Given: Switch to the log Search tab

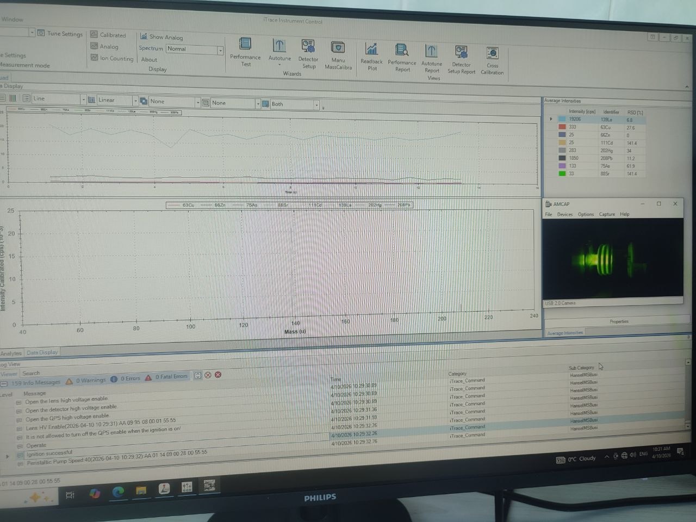Looking at the screenshot, I should (x=31, y=373).
